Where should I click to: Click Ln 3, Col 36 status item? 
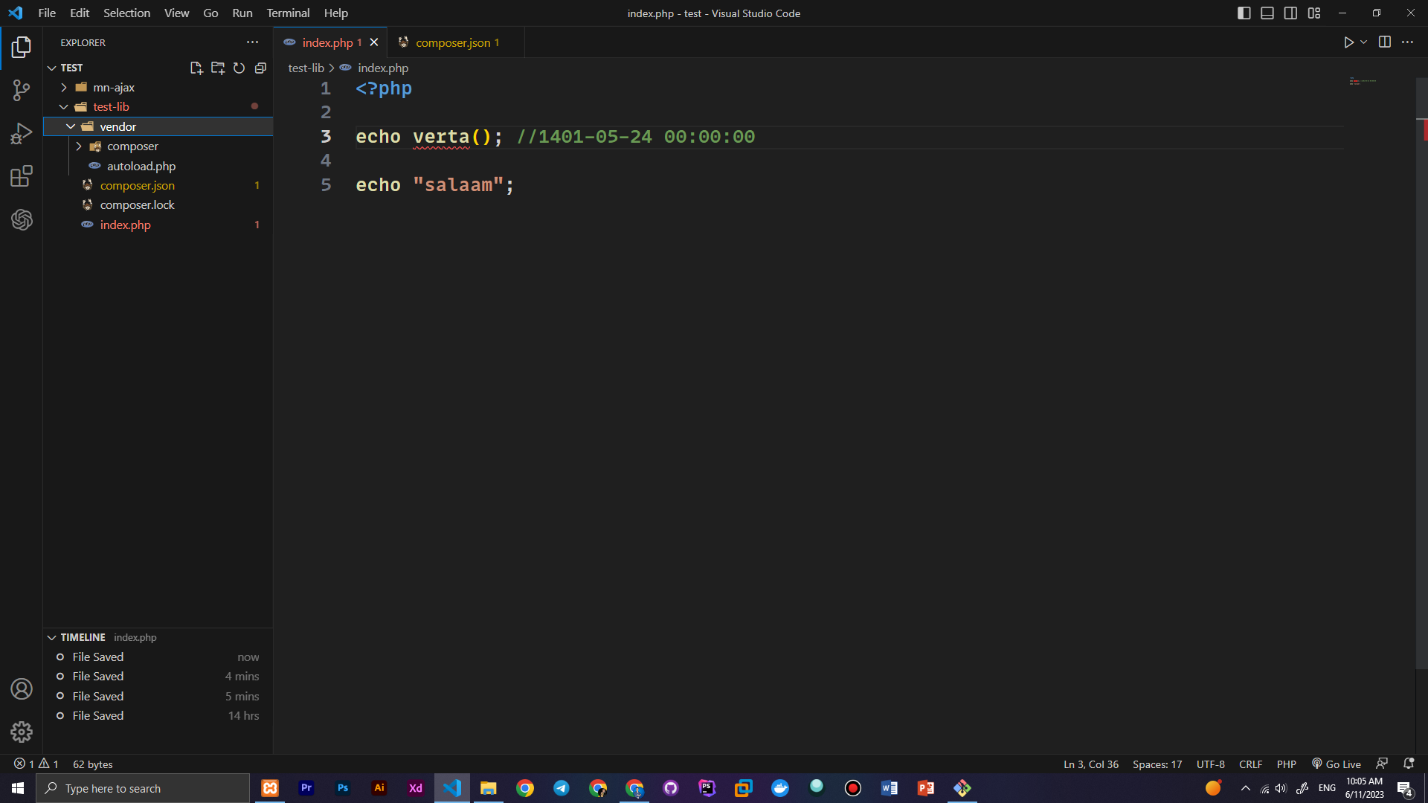1090,764
